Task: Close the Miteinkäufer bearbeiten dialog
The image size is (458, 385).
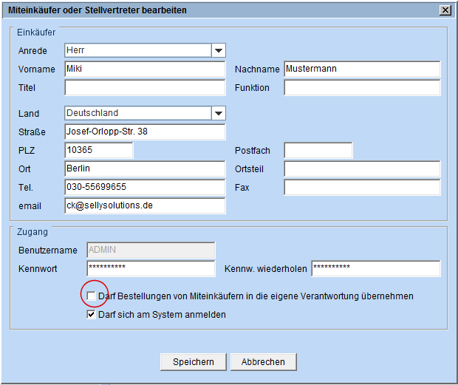Action: (x=445, y=10)
